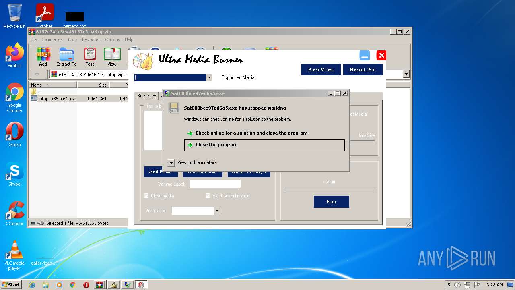The height and width of the screenshot is (290, 515).
Task: Open Chrome from the taskbar
Action: [73, 285]
